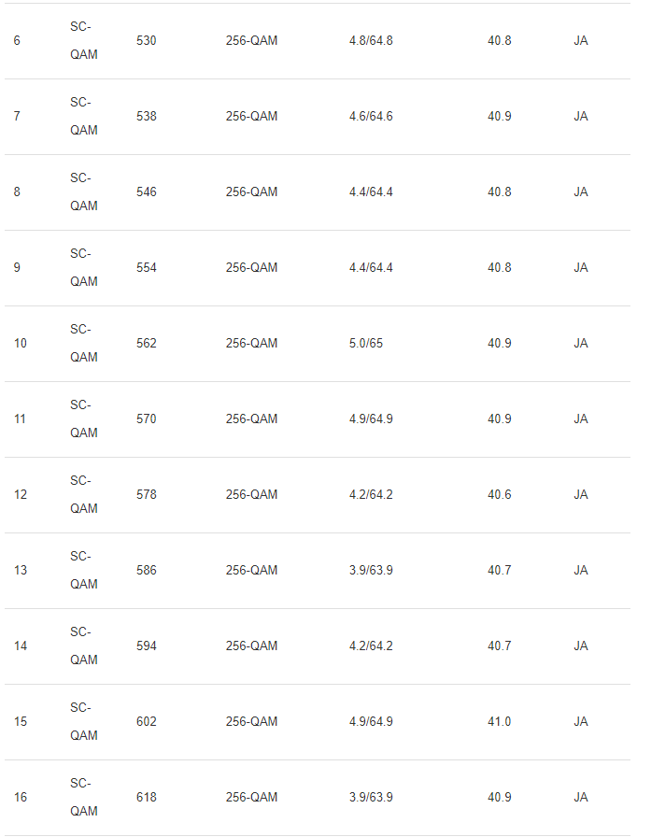Select frequency 578 in channel 12 row

(x=147, y=495)
